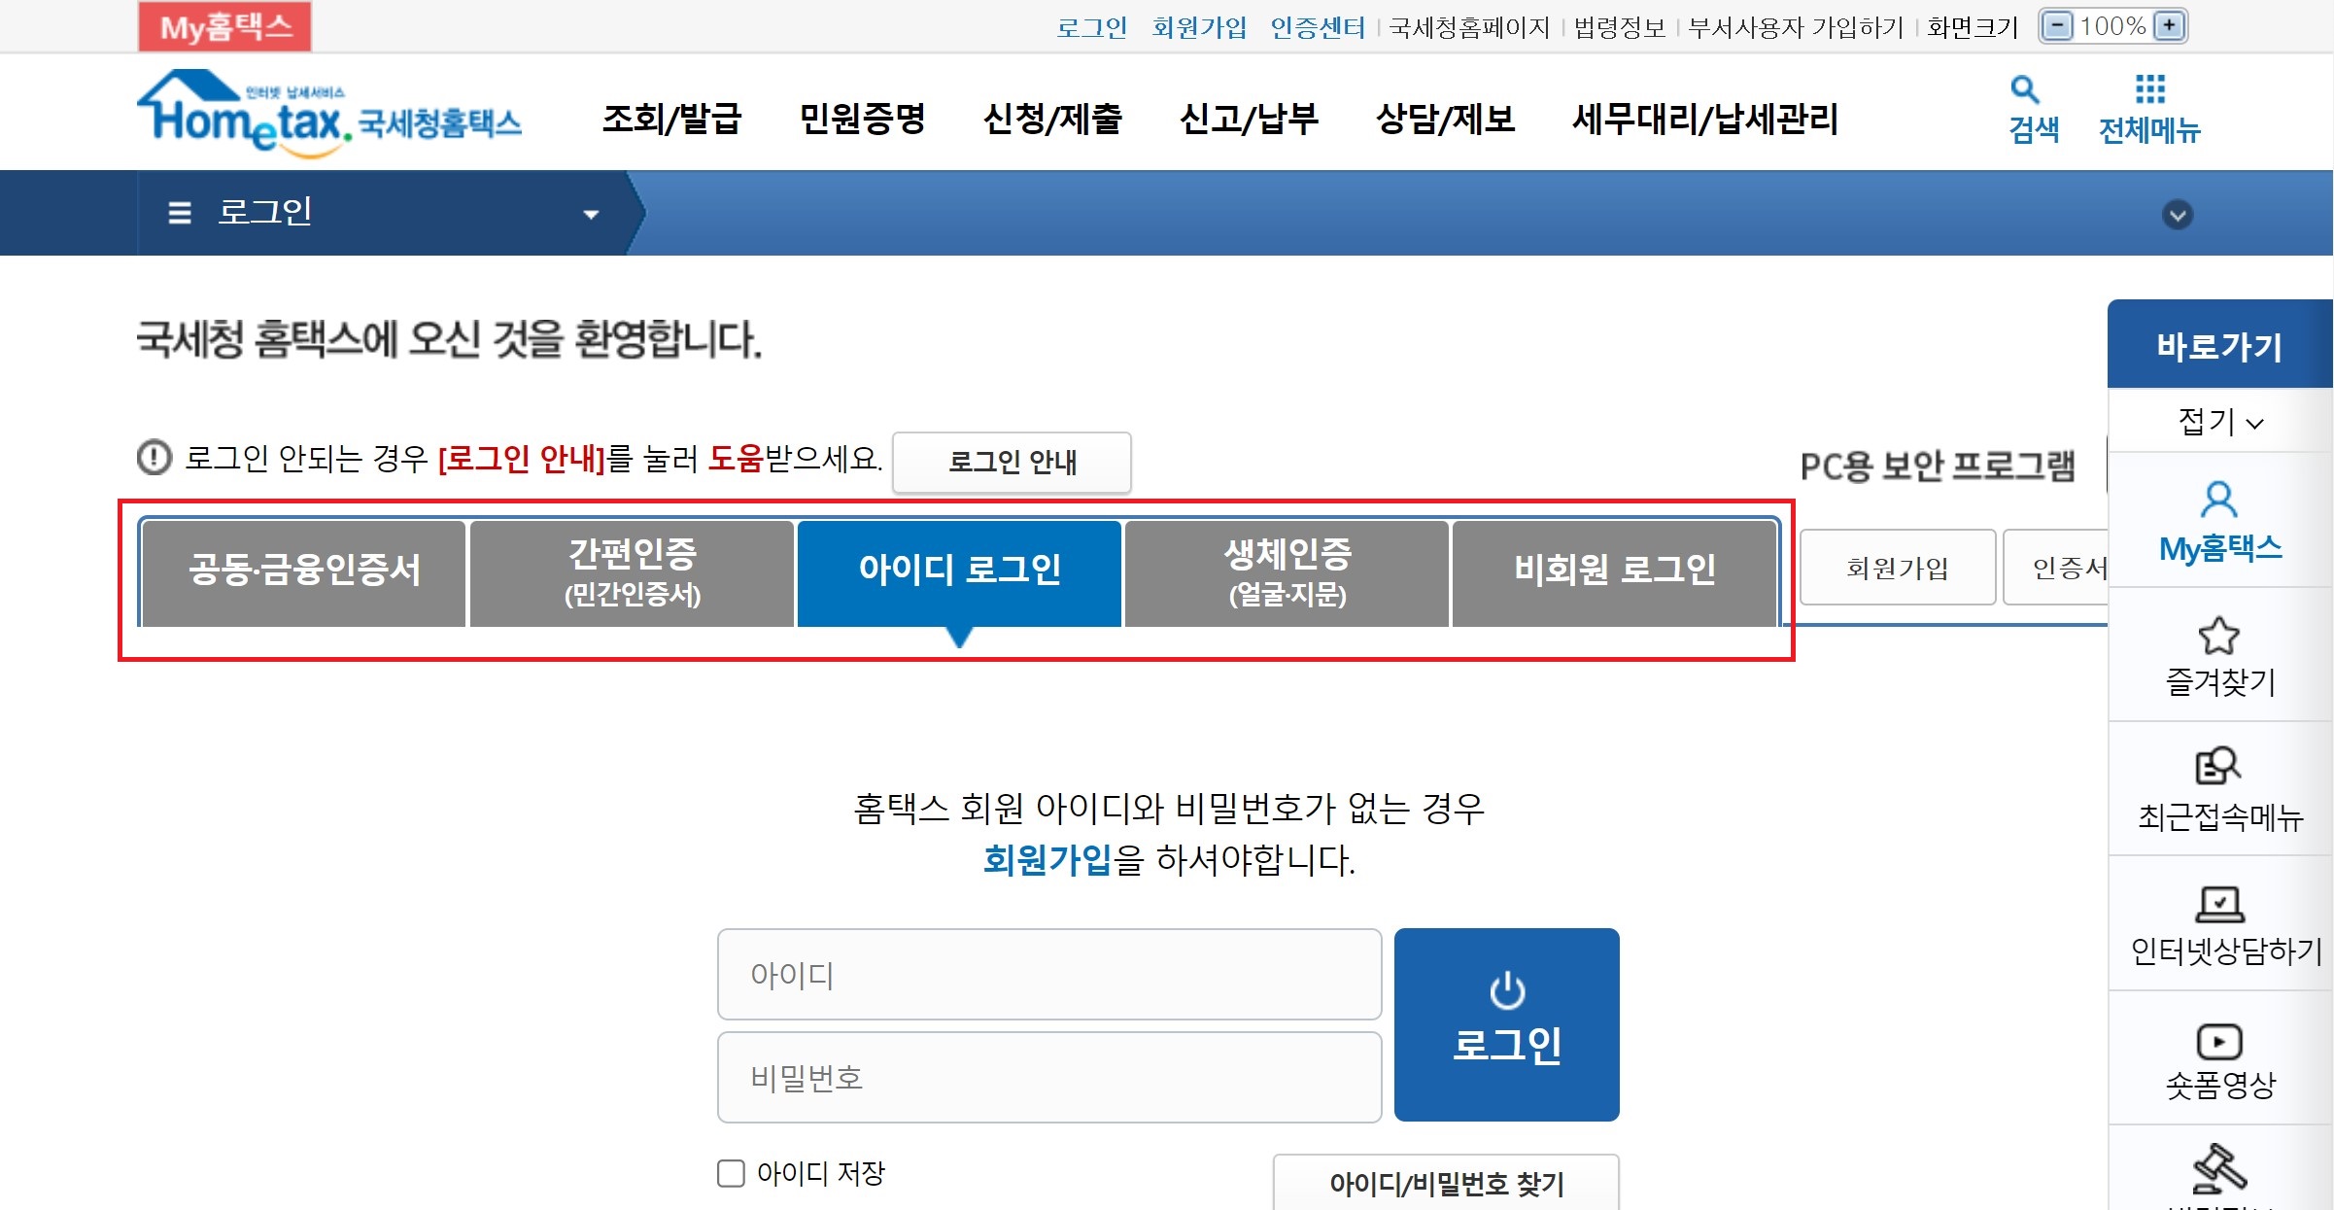
Task: Open 즐겨찾기 via the star icon
Action: click(2218, 636)
